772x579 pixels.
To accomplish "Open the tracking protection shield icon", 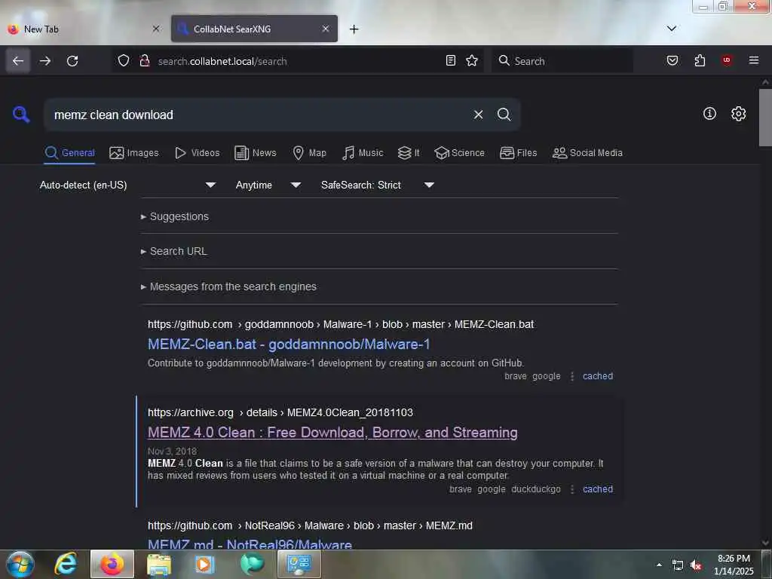I will [x=124, y=60].
